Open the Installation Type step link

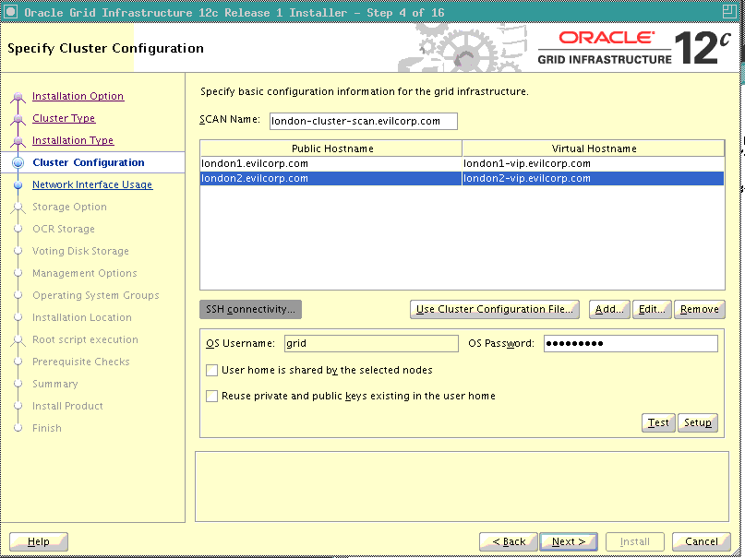73,140
